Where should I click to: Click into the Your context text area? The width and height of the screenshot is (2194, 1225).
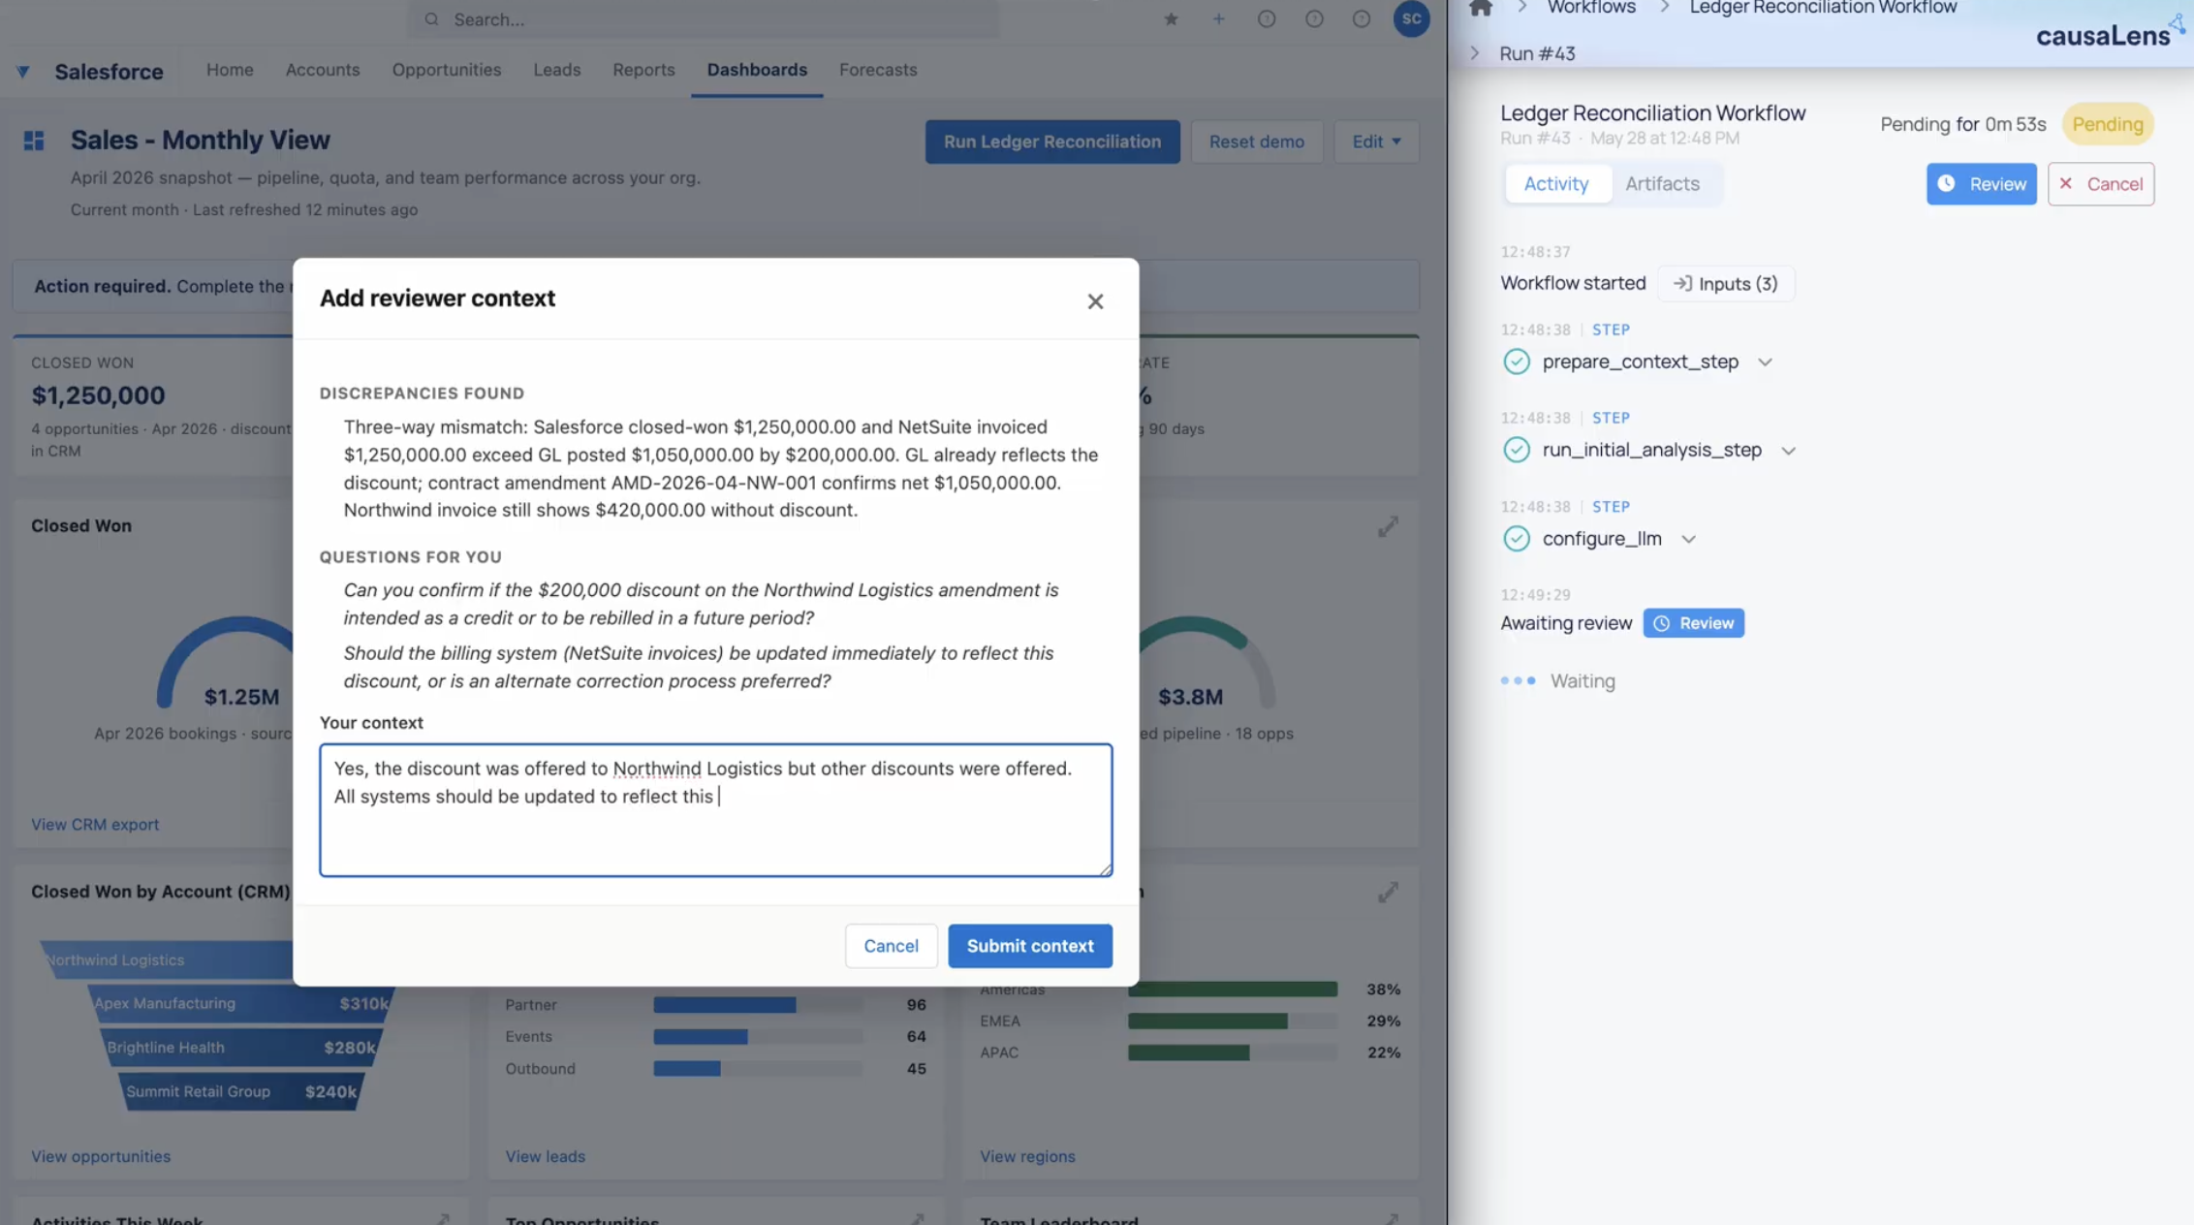(716, 810)
